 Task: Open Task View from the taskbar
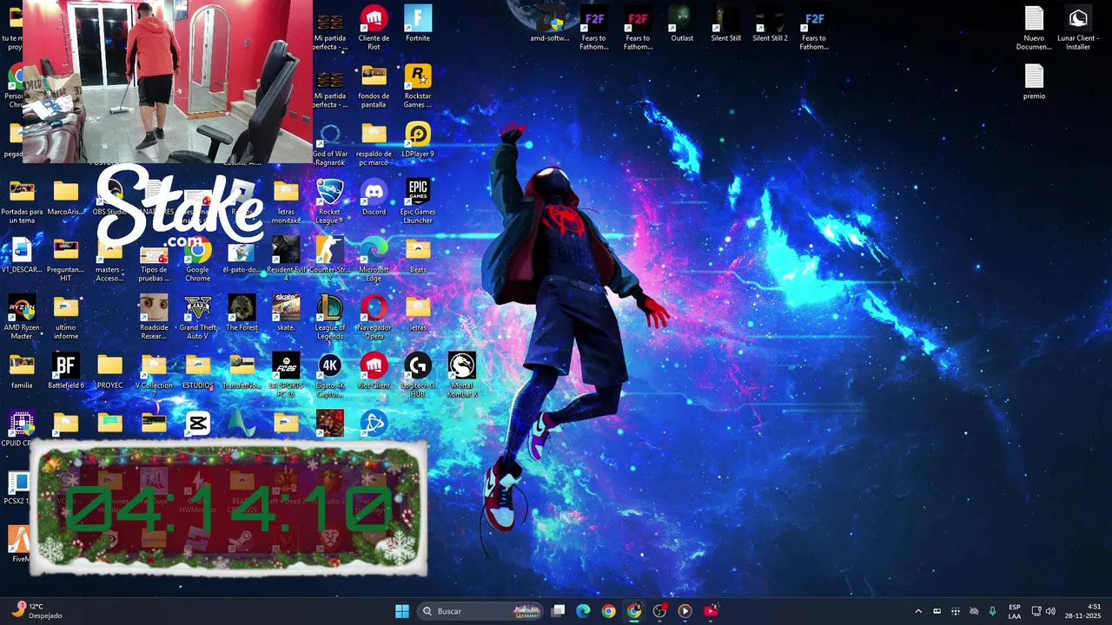(x=559, y=611)
